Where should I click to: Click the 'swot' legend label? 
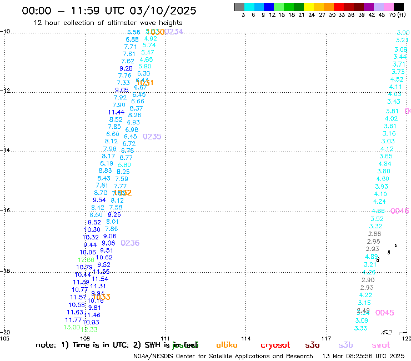coord(381,345)
